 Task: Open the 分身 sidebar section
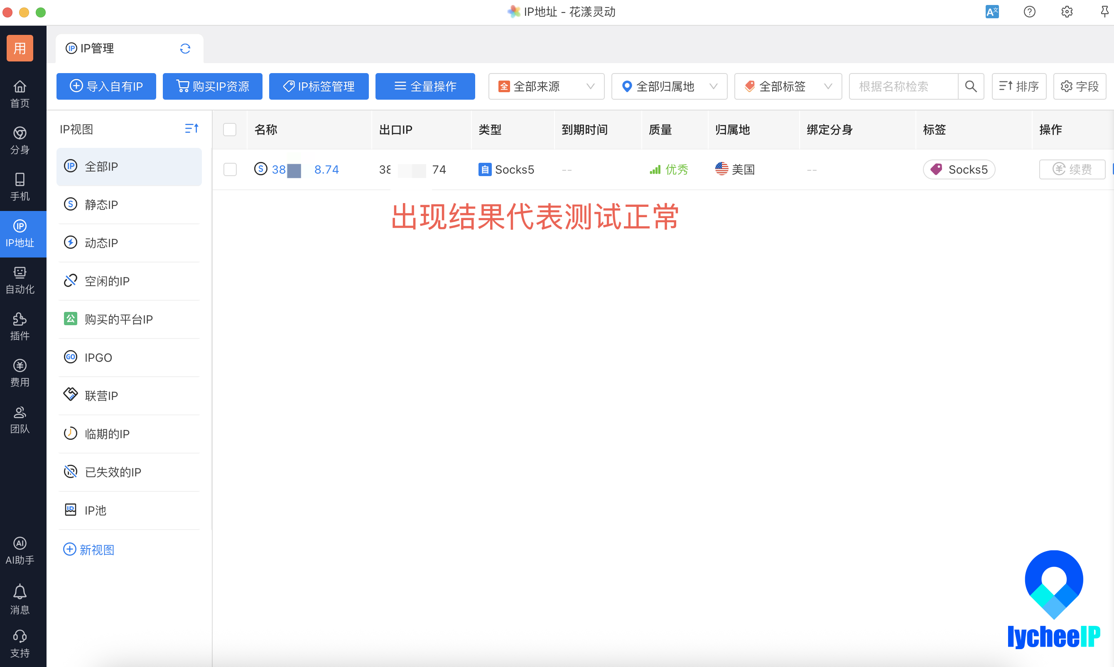coord(20,140)
